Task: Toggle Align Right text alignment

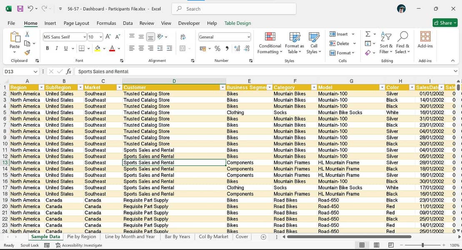Action: (x=150, y=48)
